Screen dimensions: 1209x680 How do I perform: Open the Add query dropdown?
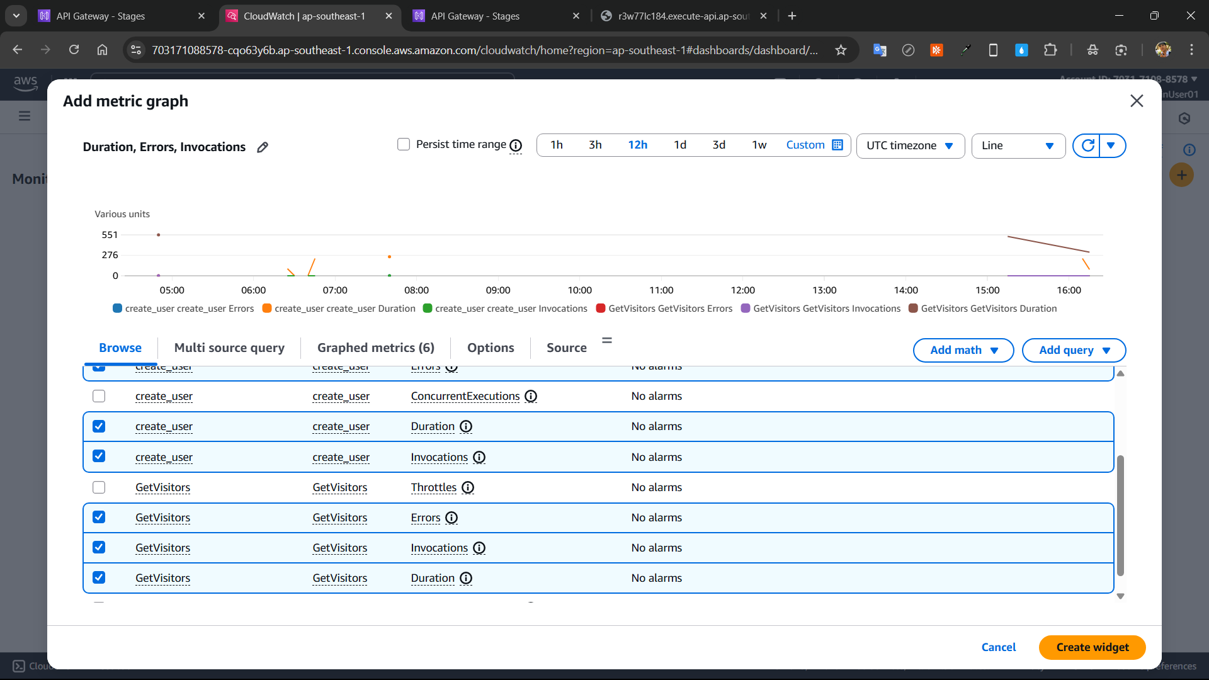[x=1074, y=350]
